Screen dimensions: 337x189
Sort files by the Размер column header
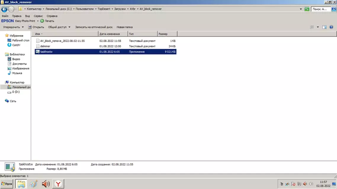(167, 34)
